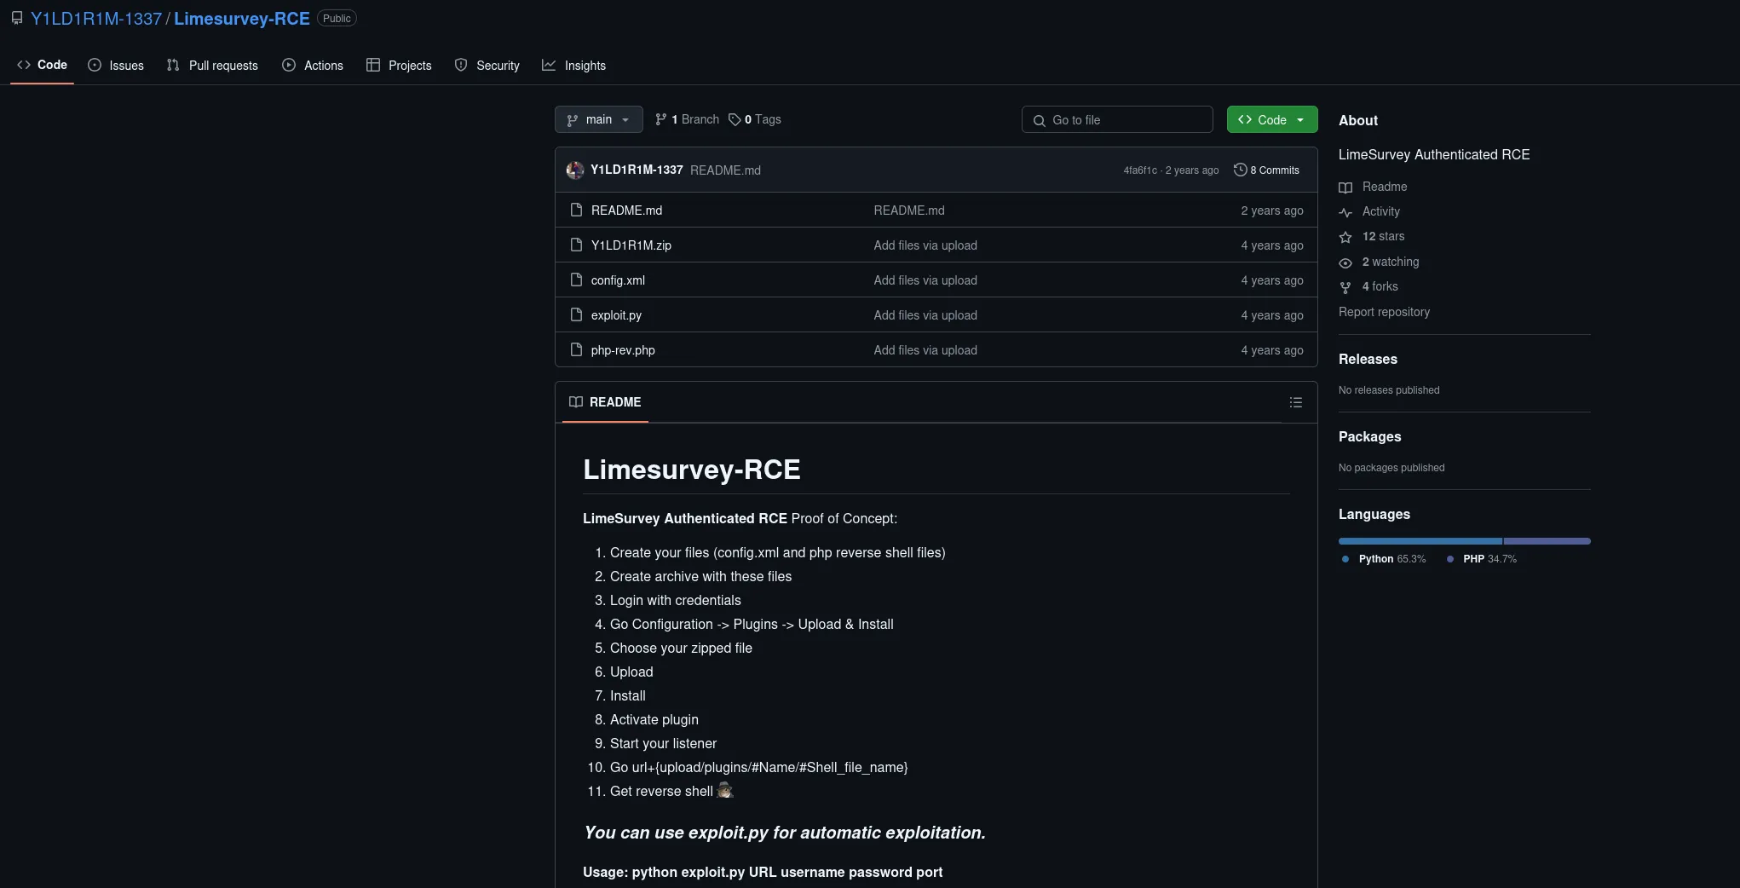Open the Issues tab
1740x888 pixels.
point(116,66)
